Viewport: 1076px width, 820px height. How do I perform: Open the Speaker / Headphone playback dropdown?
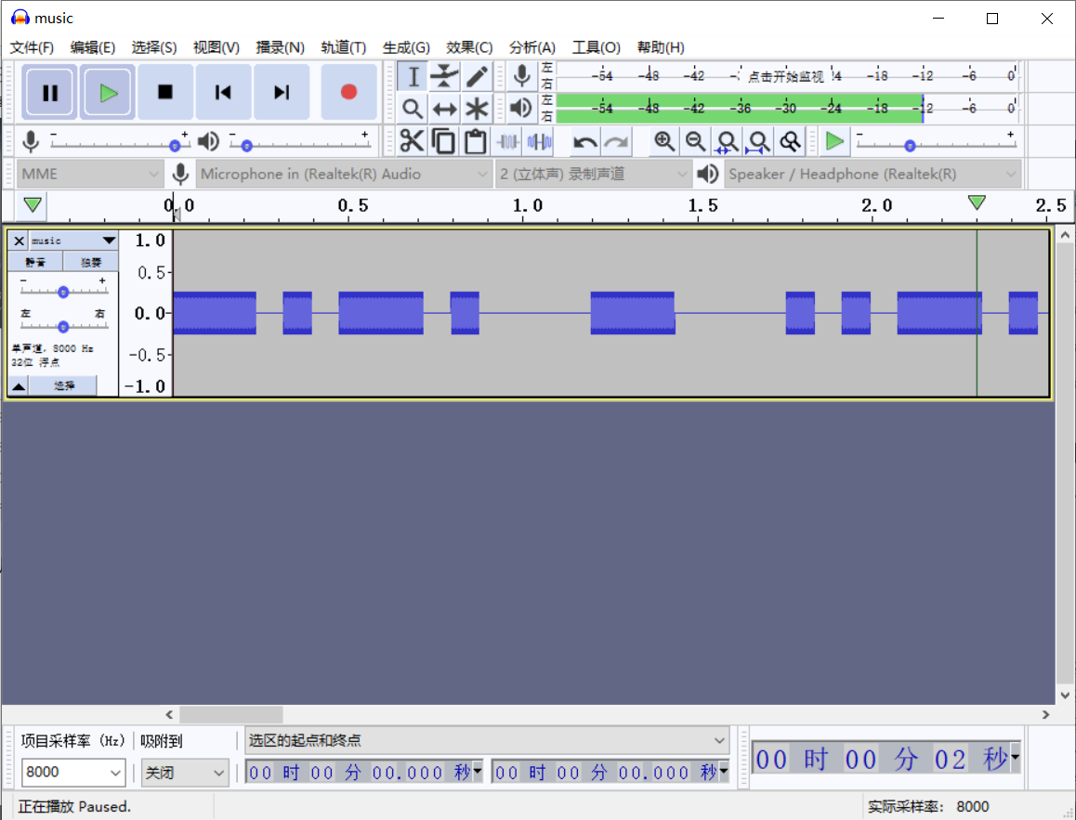[873, 175]
